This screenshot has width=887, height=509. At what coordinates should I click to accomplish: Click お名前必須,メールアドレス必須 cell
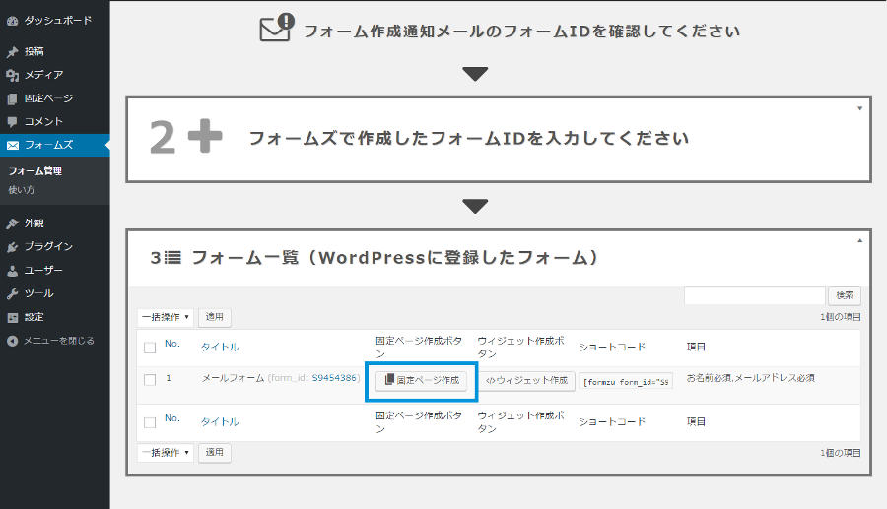[x=751, y=378]
